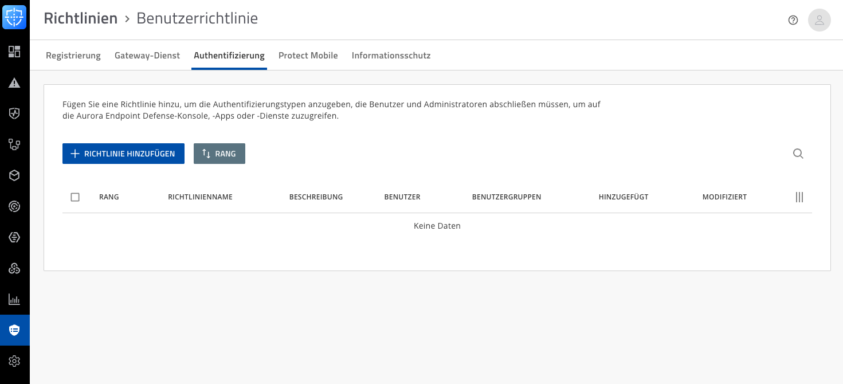
Task: Click the alerts warning triangle icon
Action: tap(14, 83)
